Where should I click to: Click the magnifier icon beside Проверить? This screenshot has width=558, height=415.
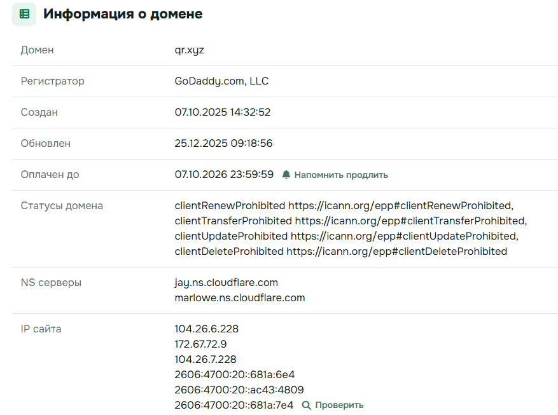(x=306, y=405)
